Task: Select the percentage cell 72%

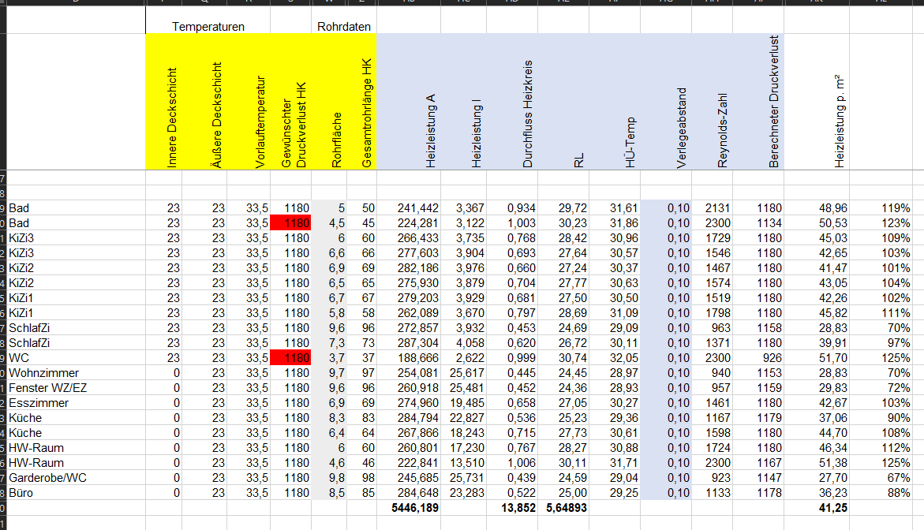Action: coord(881,388)
